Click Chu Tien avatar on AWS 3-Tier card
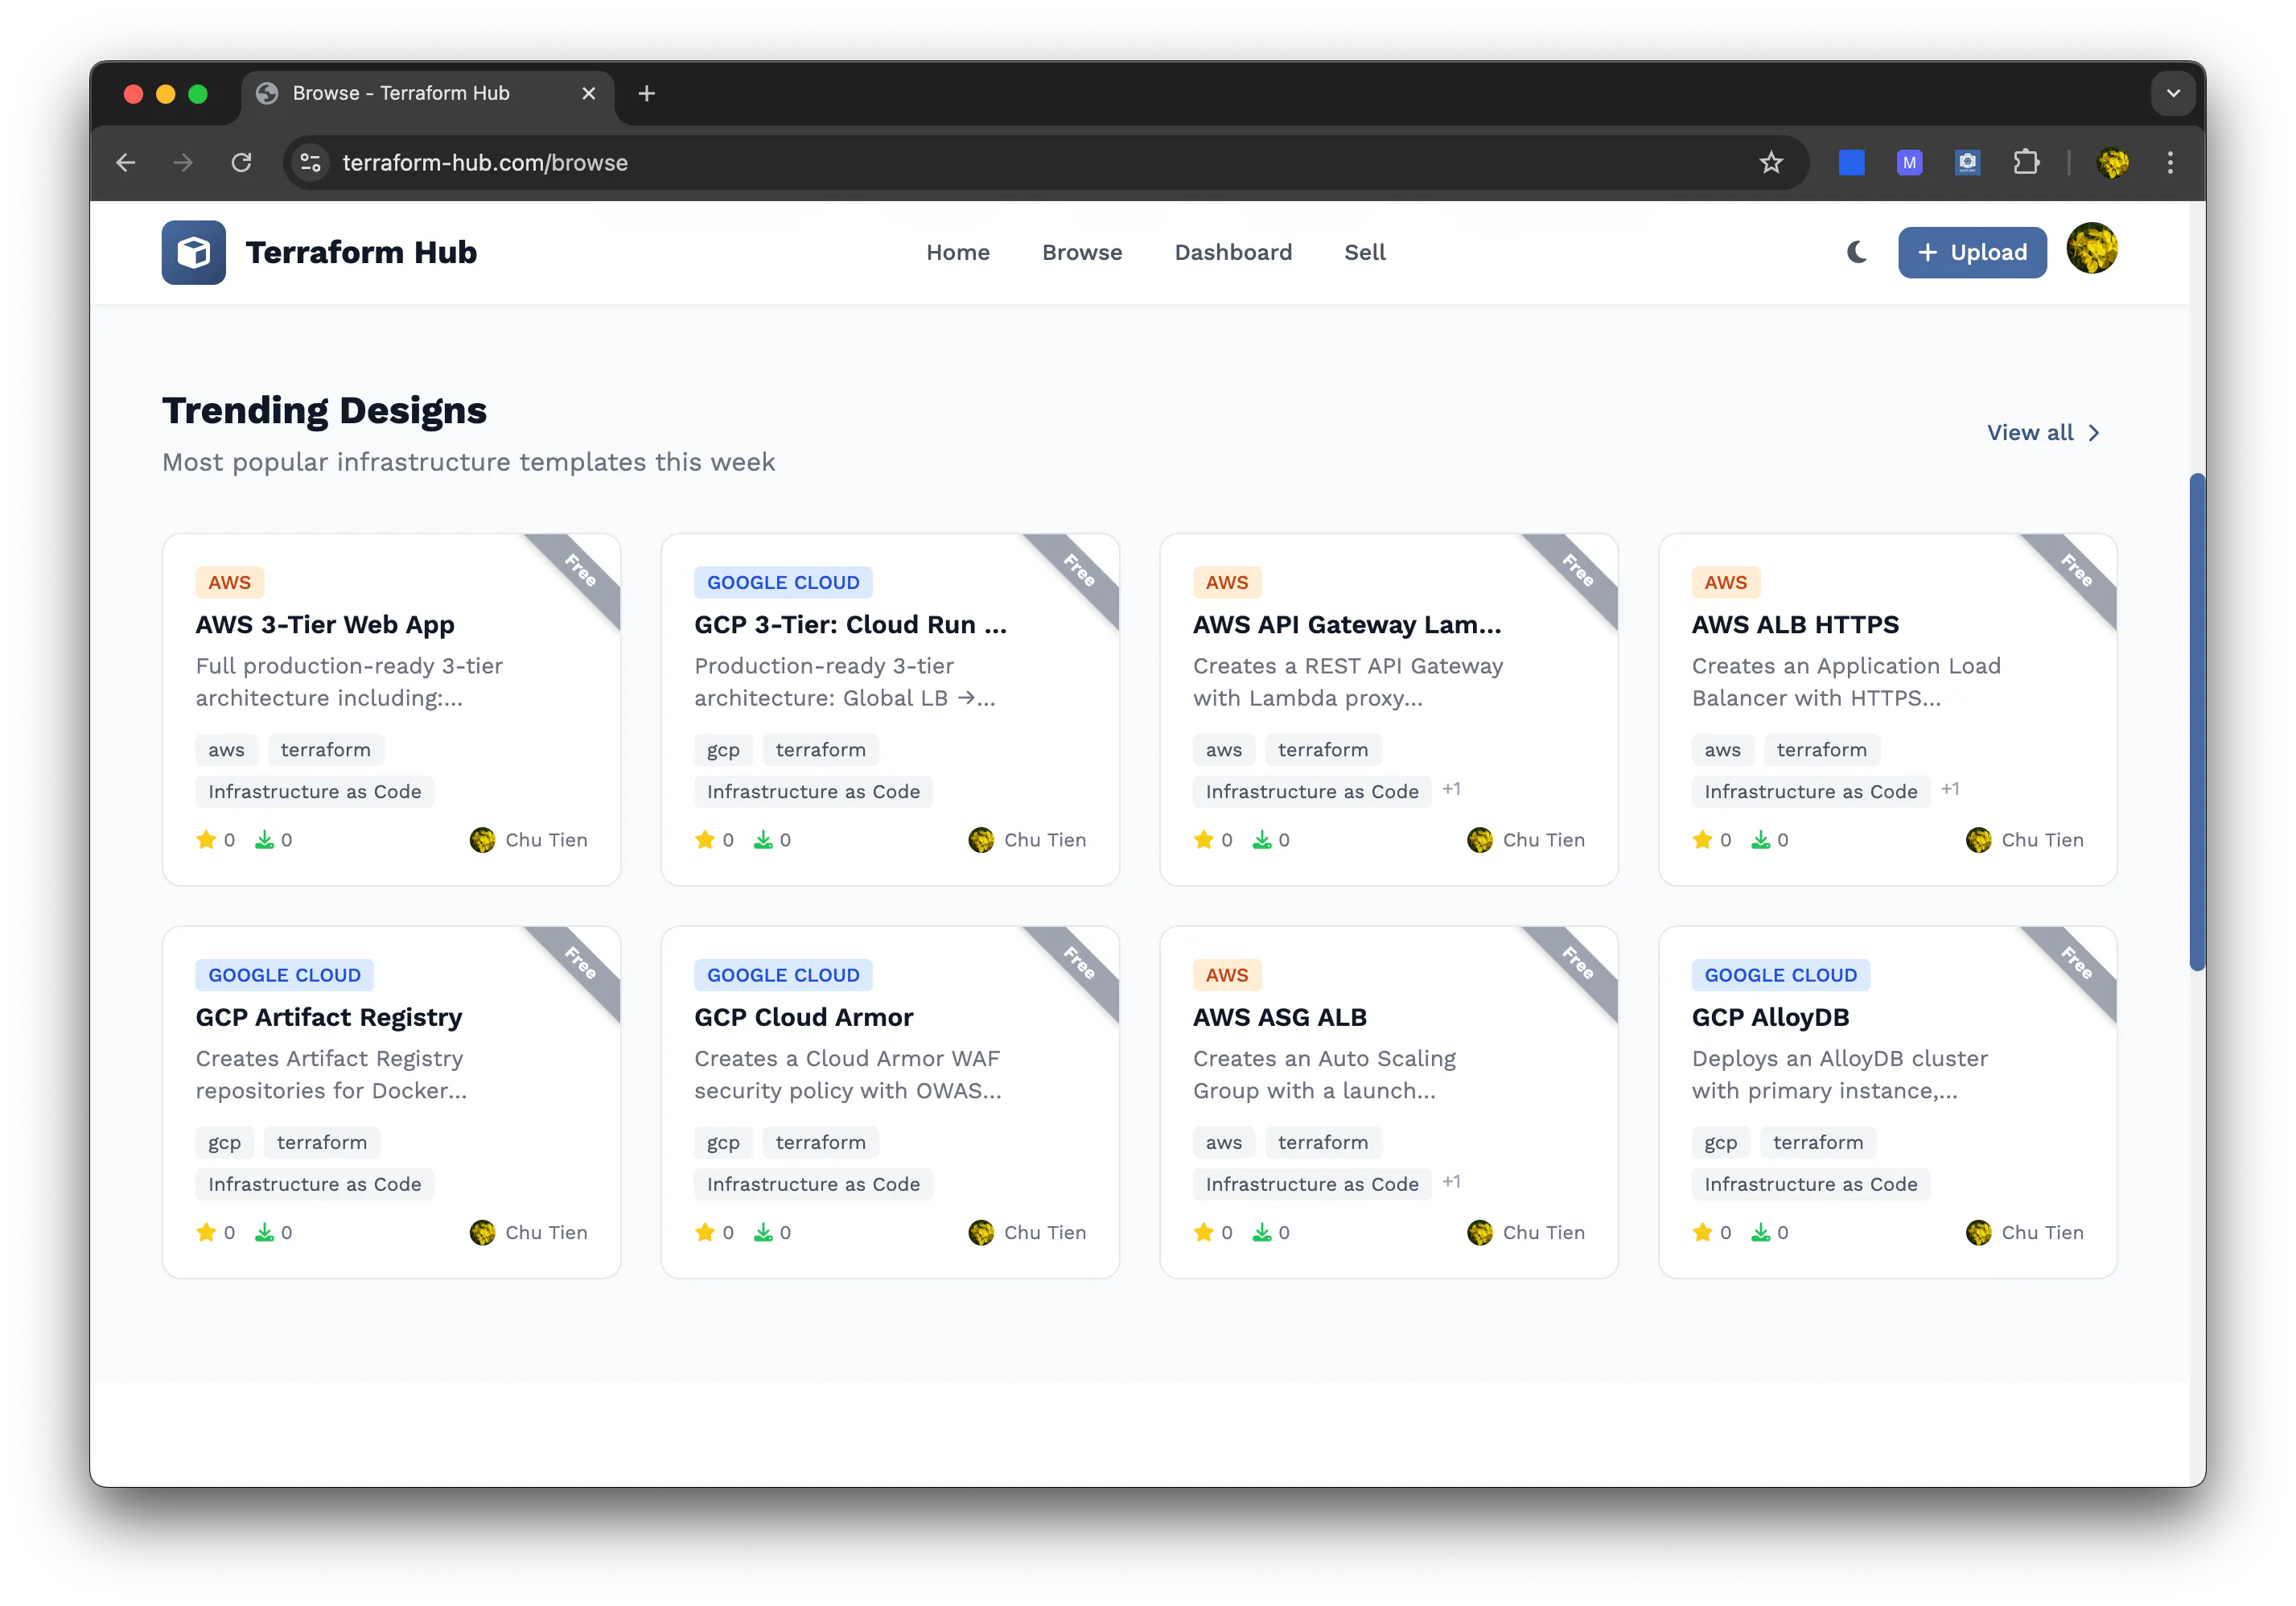Image resolution: width=2296 pixels, height=1606 pixels. pos(482,839)
